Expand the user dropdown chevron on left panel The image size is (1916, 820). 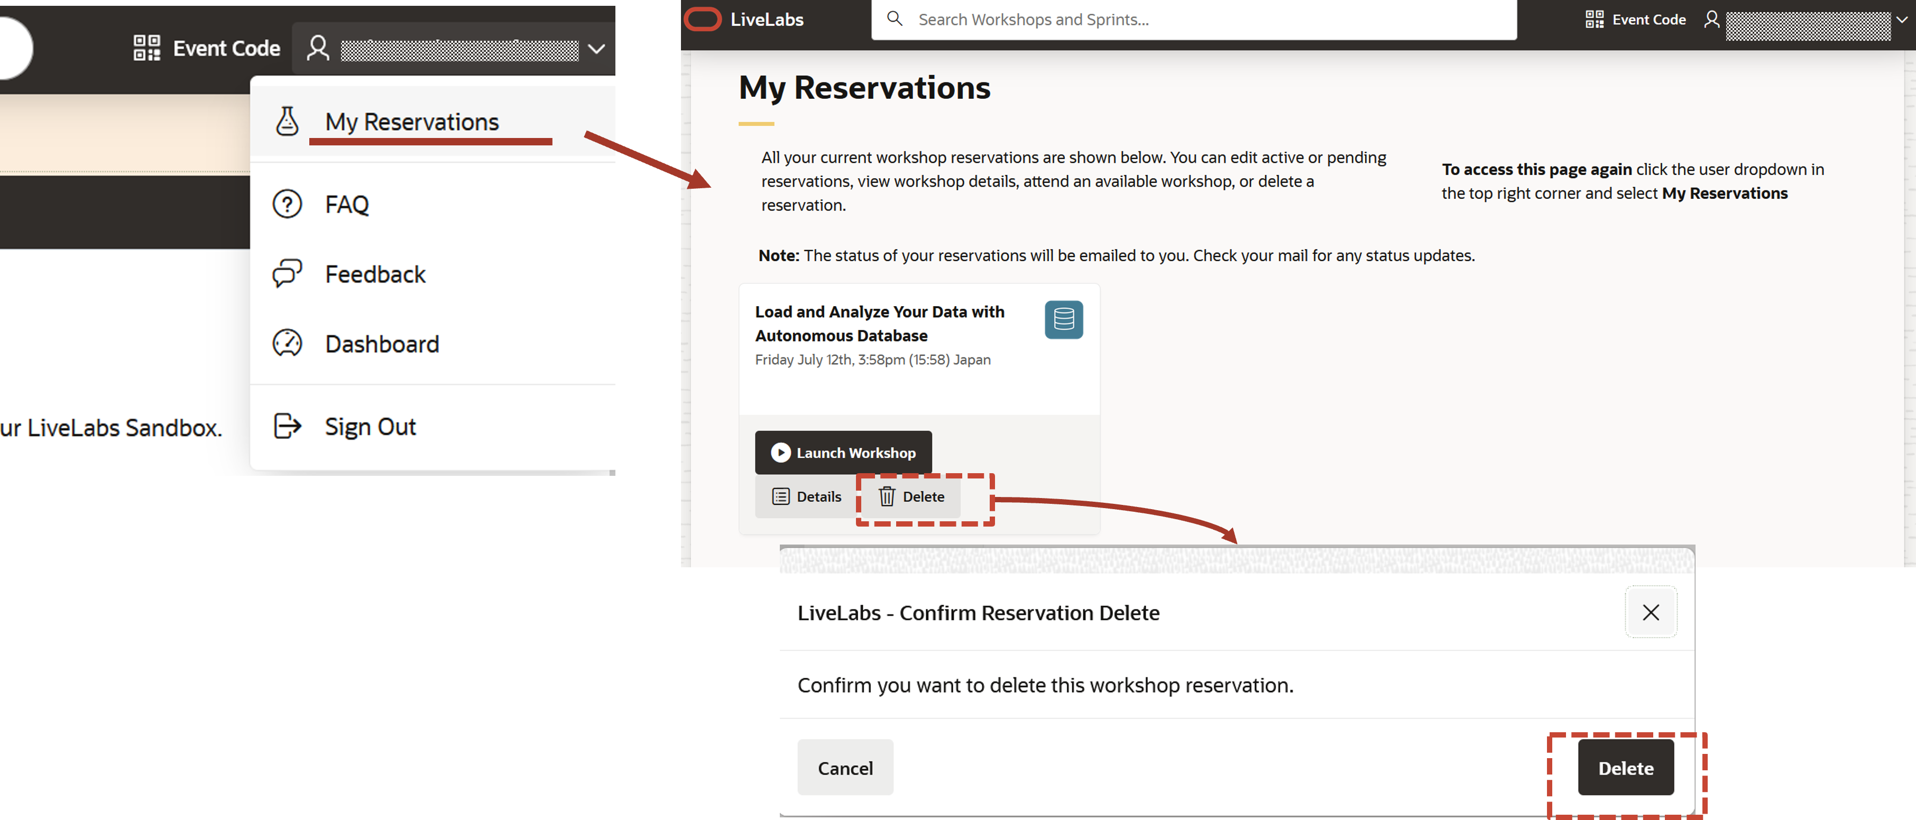pos(596,49)
